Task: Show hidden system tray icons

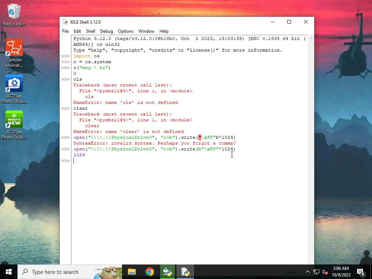Action: click(307, 272)
